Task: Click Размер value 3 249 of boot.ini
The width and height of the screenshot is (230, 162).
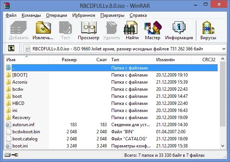Action: [72, 146]
